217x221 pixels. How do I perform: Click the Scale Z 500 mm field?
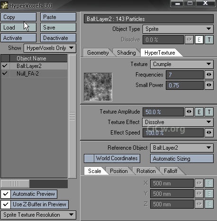tap(172, 204)
